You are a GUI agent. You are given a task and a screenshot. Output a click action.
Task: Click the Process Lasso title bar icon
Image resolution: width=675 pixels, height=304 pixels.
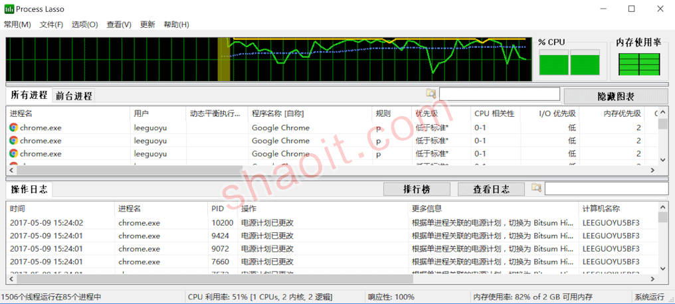[9, 9]
